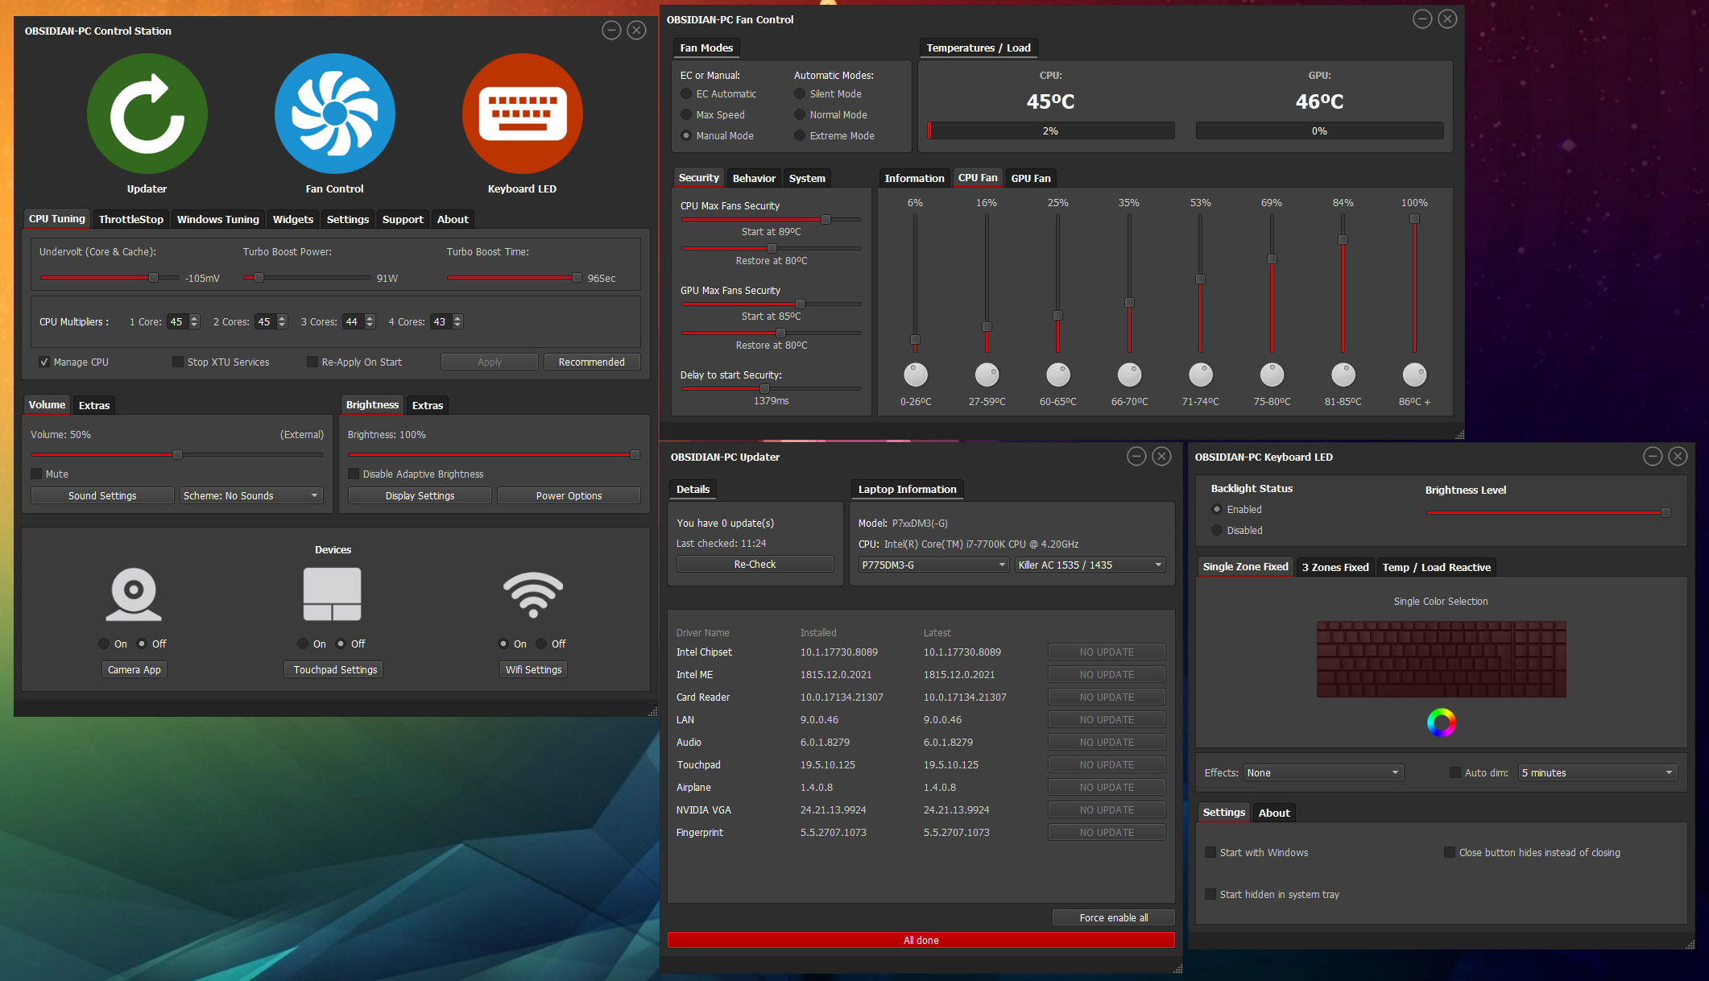Screen dimensions: 1709x981
Task: Adjust keyboard Brightness Level slider
Action: click(1666, 512)
